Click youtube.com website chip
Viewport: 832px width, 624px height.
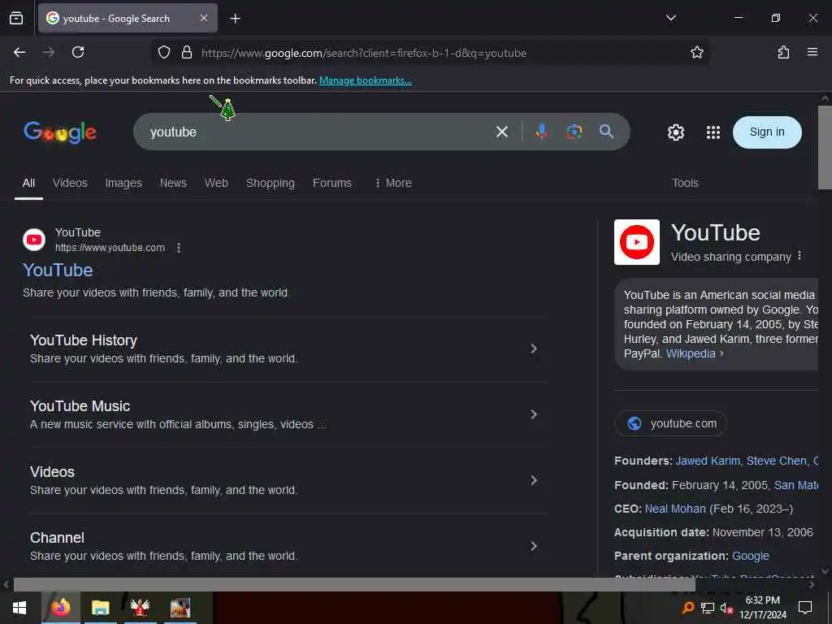(670, 423)
